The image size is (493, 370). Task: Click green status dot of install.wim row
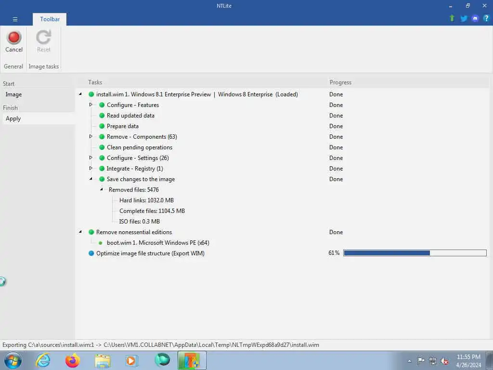[x=91, y=94]
